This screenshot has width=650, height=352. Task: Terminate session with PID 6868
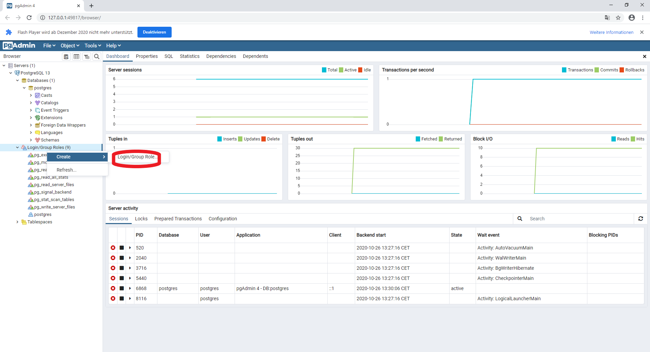pos(113,288)
